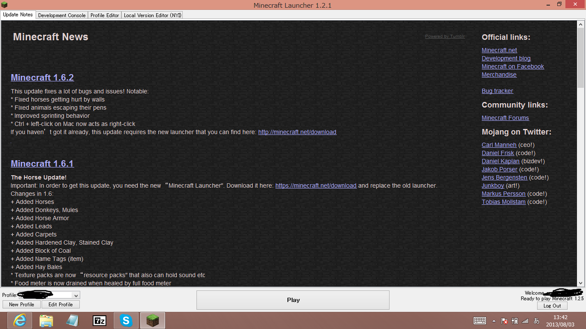Open Tobias Mollstam's Twitter link
Viewport: 586px width, 329px height.
(504, 202)
